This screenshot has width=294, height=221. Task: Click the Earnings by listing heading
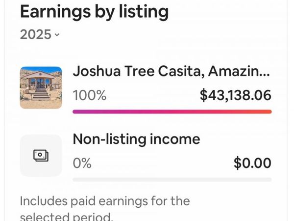click(94, 11)
